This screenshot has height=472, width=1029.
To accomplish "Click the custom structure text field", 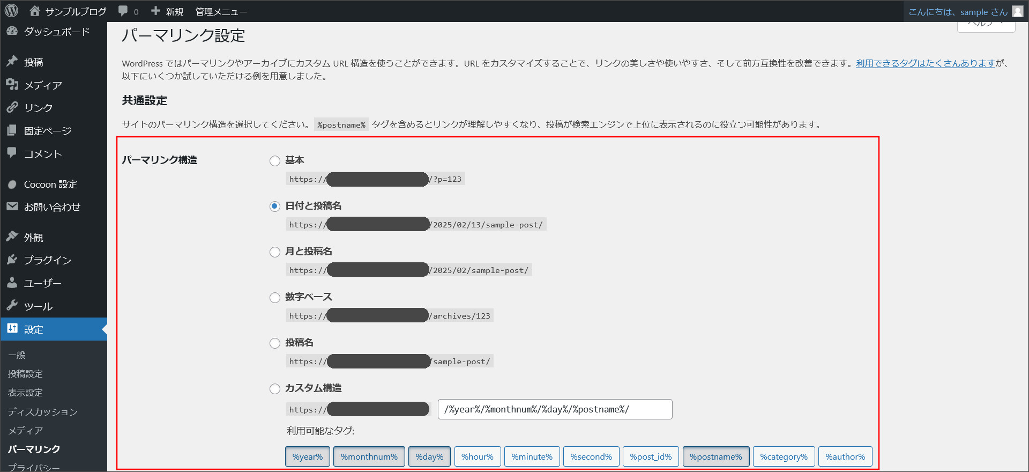I will click(x=555, y=409).
